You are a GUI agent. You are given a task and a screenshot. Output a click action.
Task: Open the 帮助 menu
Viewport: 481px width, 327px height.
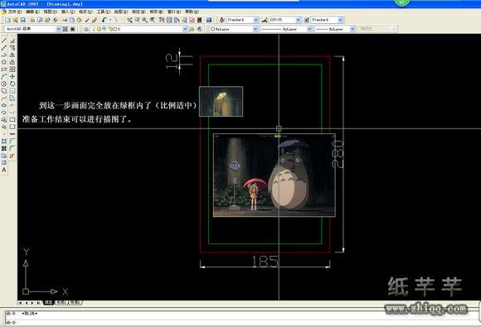click(192, 12)
